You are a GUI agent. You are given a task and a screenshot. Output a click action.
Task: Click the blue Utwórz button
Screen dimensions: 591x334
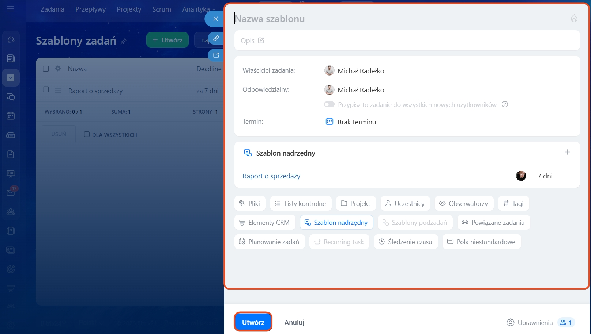click(x=253, y=322)
